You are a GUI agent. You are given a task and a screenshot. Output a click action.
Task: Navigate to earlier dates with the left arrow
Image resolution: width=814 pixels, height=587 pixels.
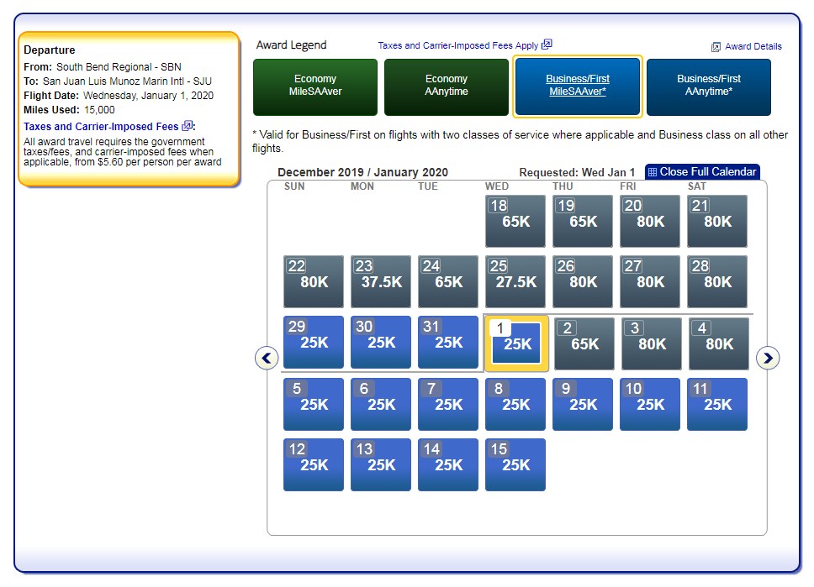point(267,358)
